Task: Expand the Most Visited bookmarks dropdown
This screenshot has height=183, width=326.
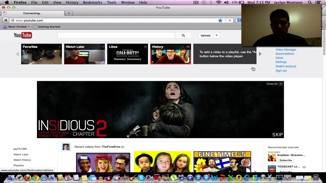Action: click(29, 27)
